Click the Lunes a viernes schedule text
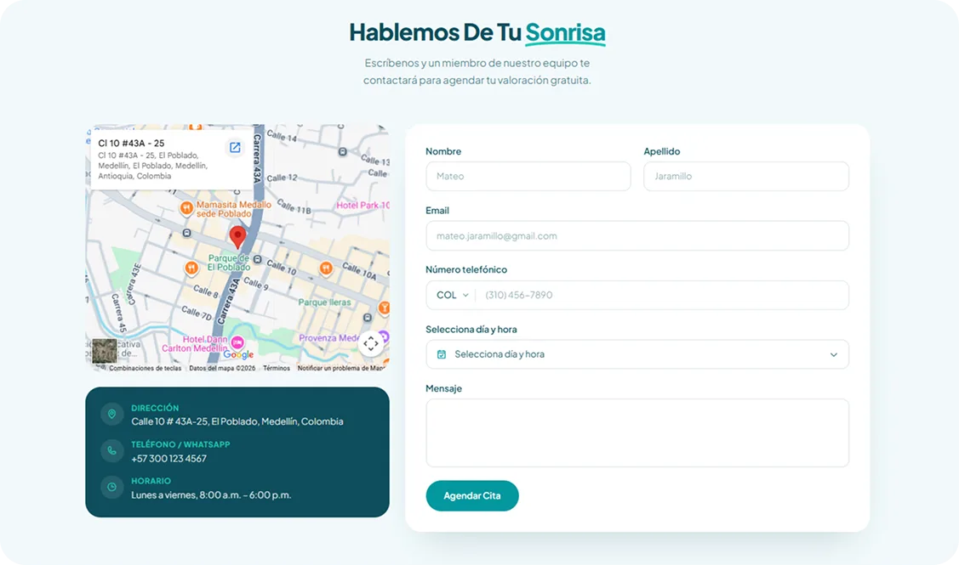This screenshot has height=565, width=959. point(211,495)
